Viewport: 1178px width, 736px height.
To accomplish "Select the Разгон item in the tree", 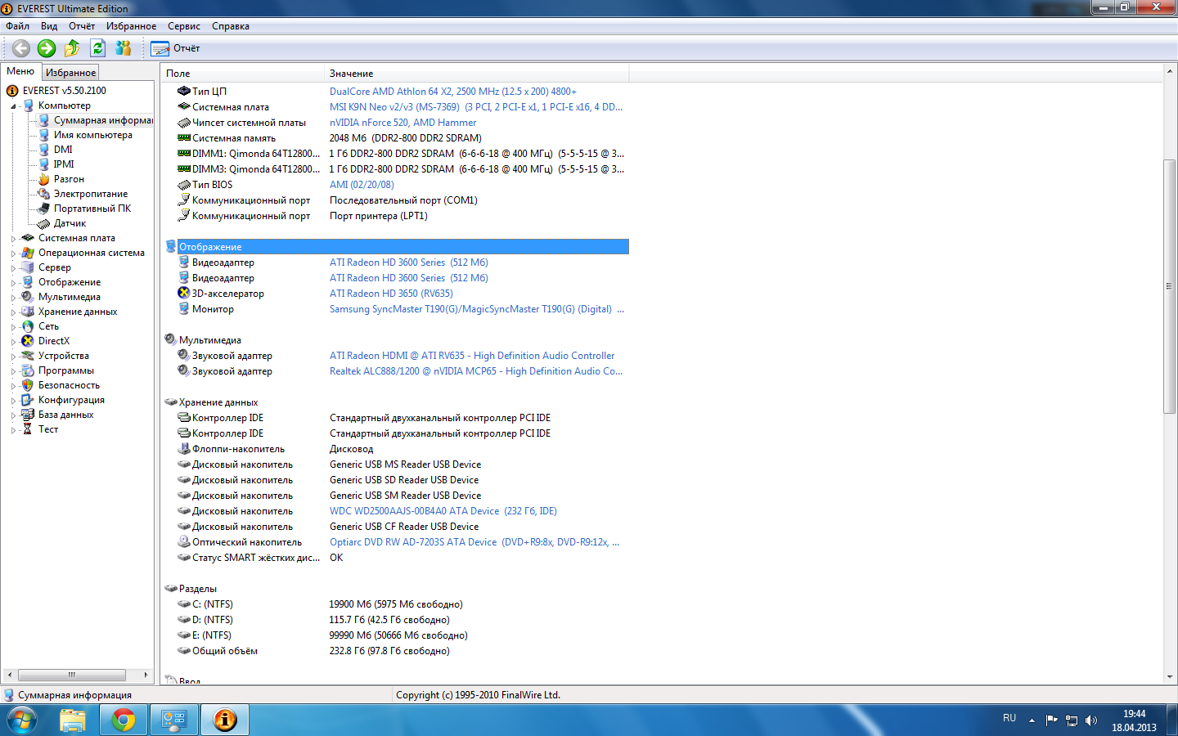I will [69, 179].
